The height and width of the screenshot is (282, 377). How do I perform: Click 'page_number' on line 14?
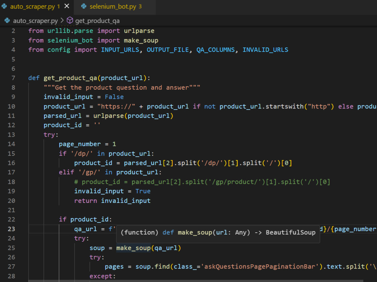click(x=80, y=144)
